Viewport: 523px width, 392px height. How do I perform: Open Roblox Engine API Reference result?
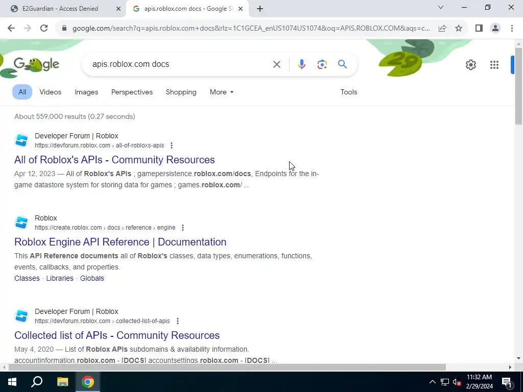pos(120,242)
